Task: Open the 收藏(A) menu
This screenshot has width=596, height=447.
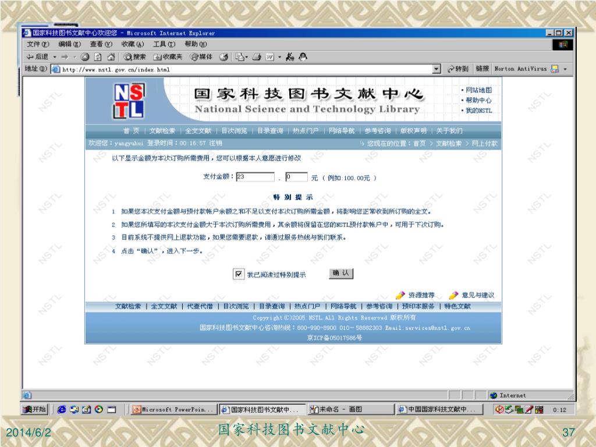Action: coord(133,44)
